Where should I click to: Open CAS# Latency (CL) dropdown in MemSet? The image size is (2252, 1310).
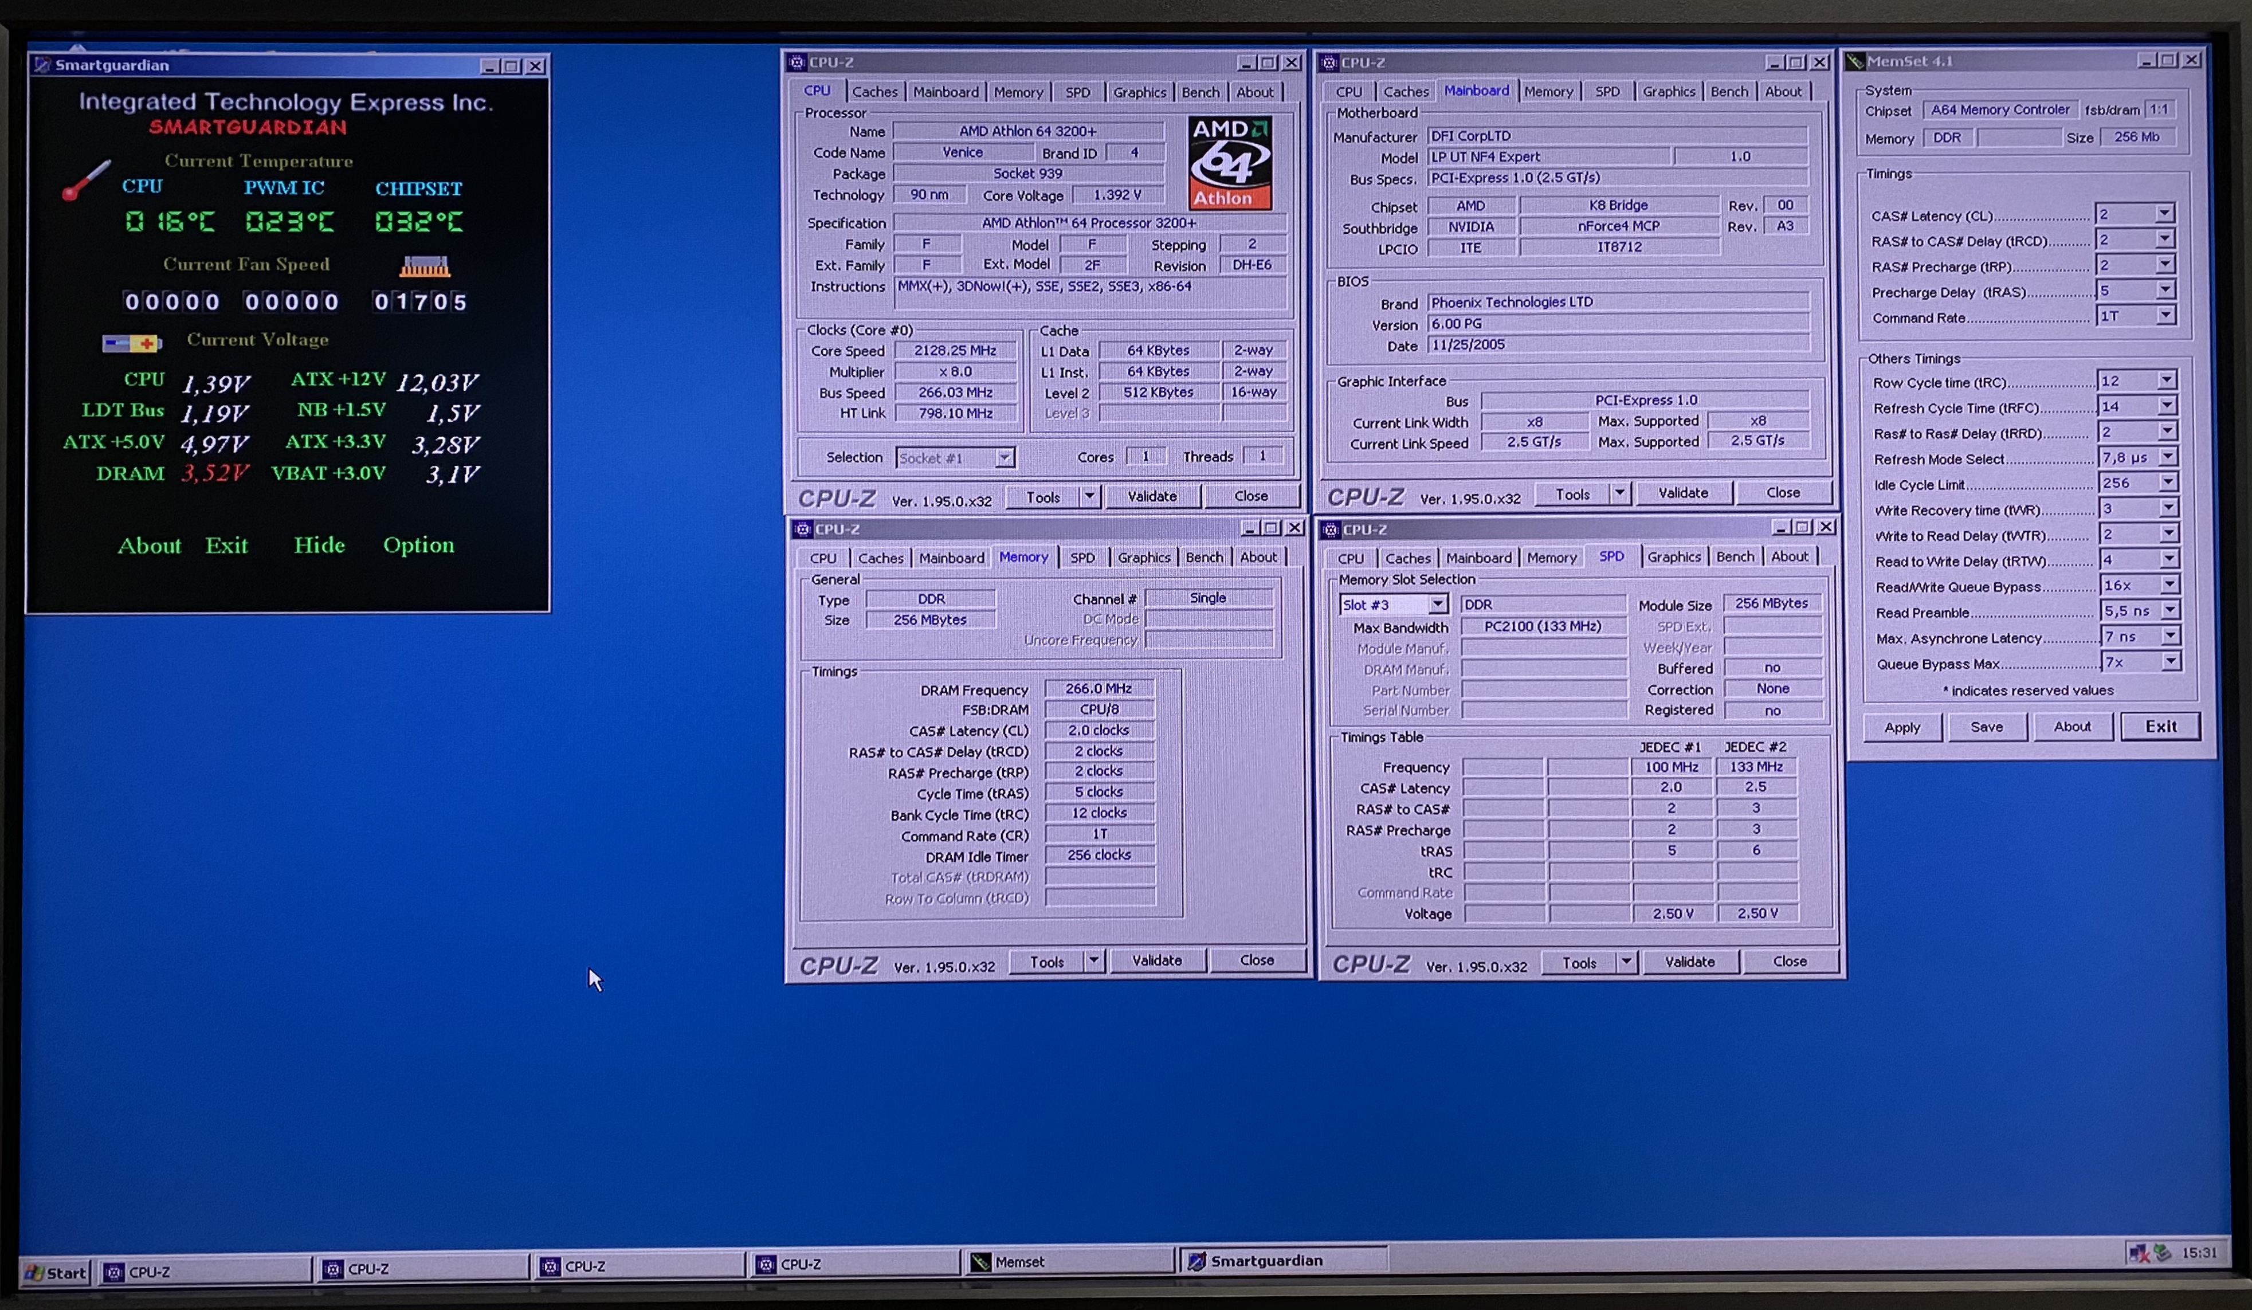click(x=2164, y=214)
